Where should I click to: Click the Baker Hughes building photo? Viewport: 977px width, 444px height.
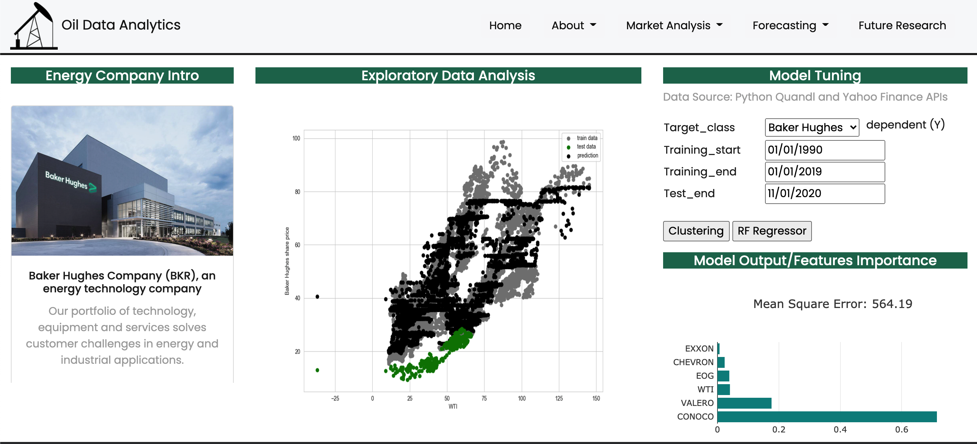tap(122, 180)
